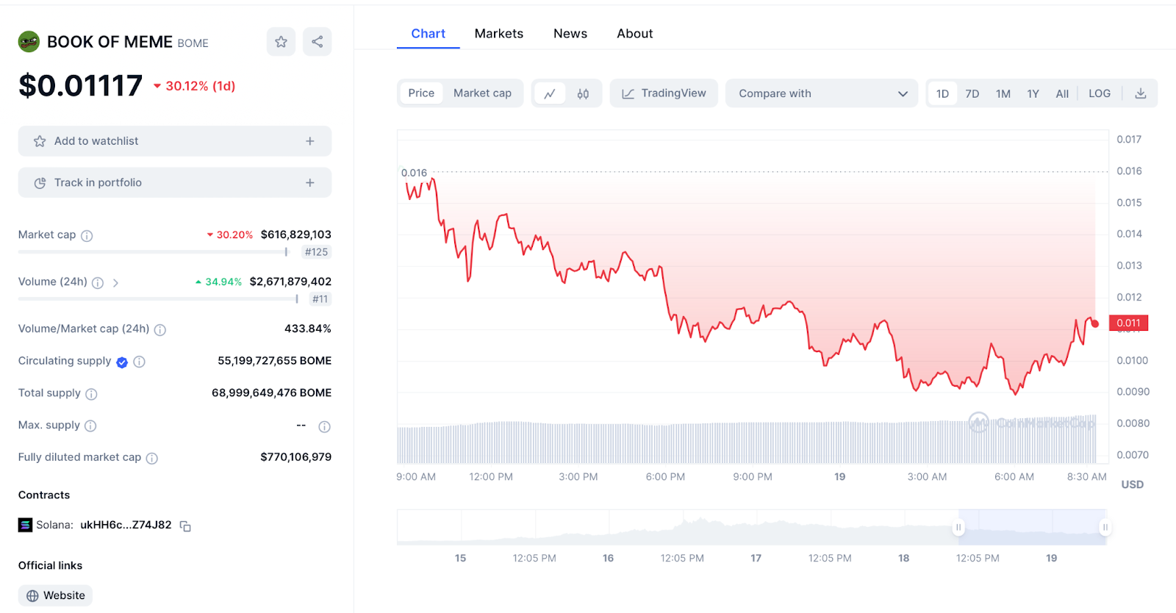1176x613 pixels.
Task: Click plus icon on Add to watchlist
Action: coord(310,141)
